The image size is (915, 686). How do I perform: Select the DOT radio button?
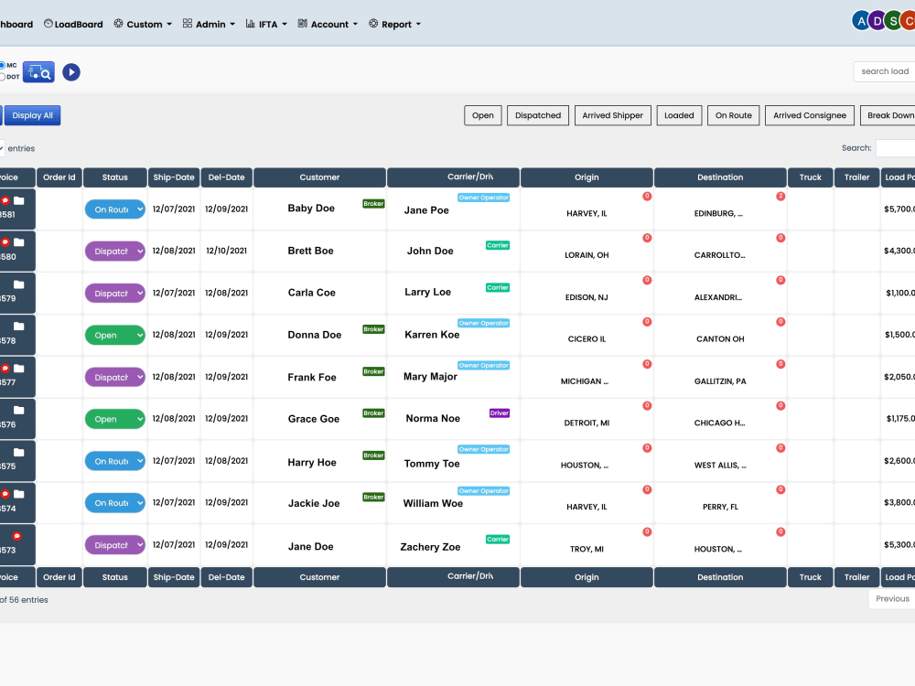click(x=3, y=77)
